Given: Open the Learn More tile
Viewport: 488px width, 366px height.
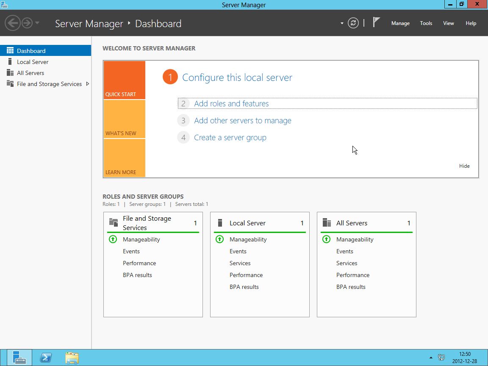Looking at the screenshot, I should (124, 158).
